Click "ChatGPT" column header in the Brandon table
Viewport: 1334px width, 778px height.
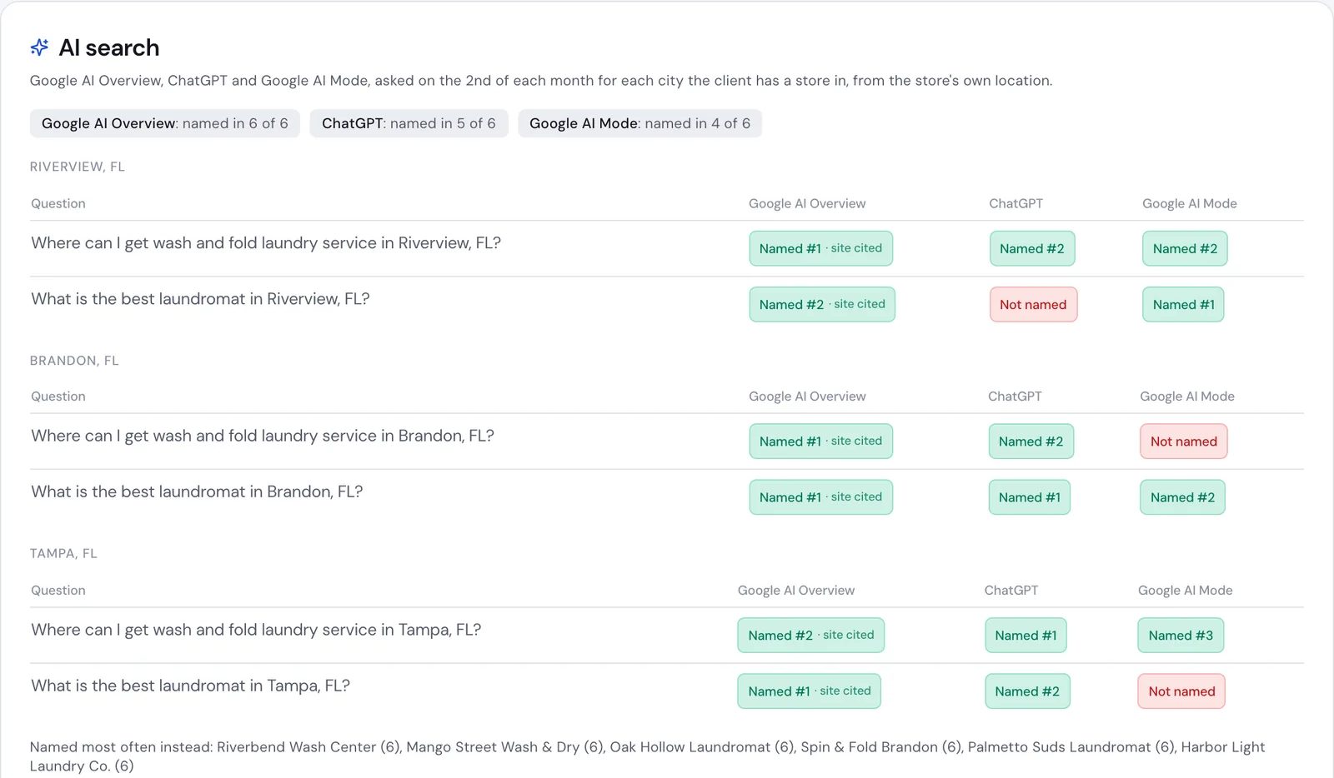1015,396
